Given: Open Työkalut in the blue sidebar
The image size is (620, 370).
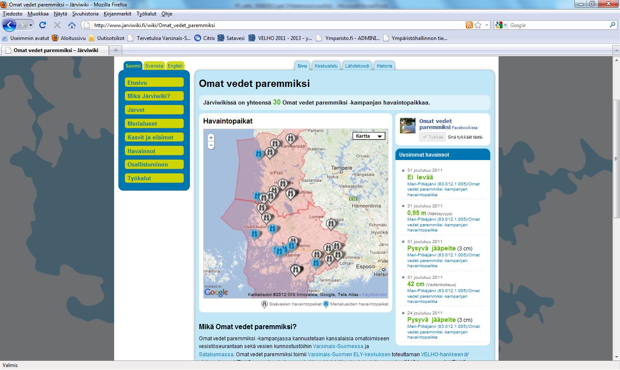Looking at the screenshot, I should [155, 178].
